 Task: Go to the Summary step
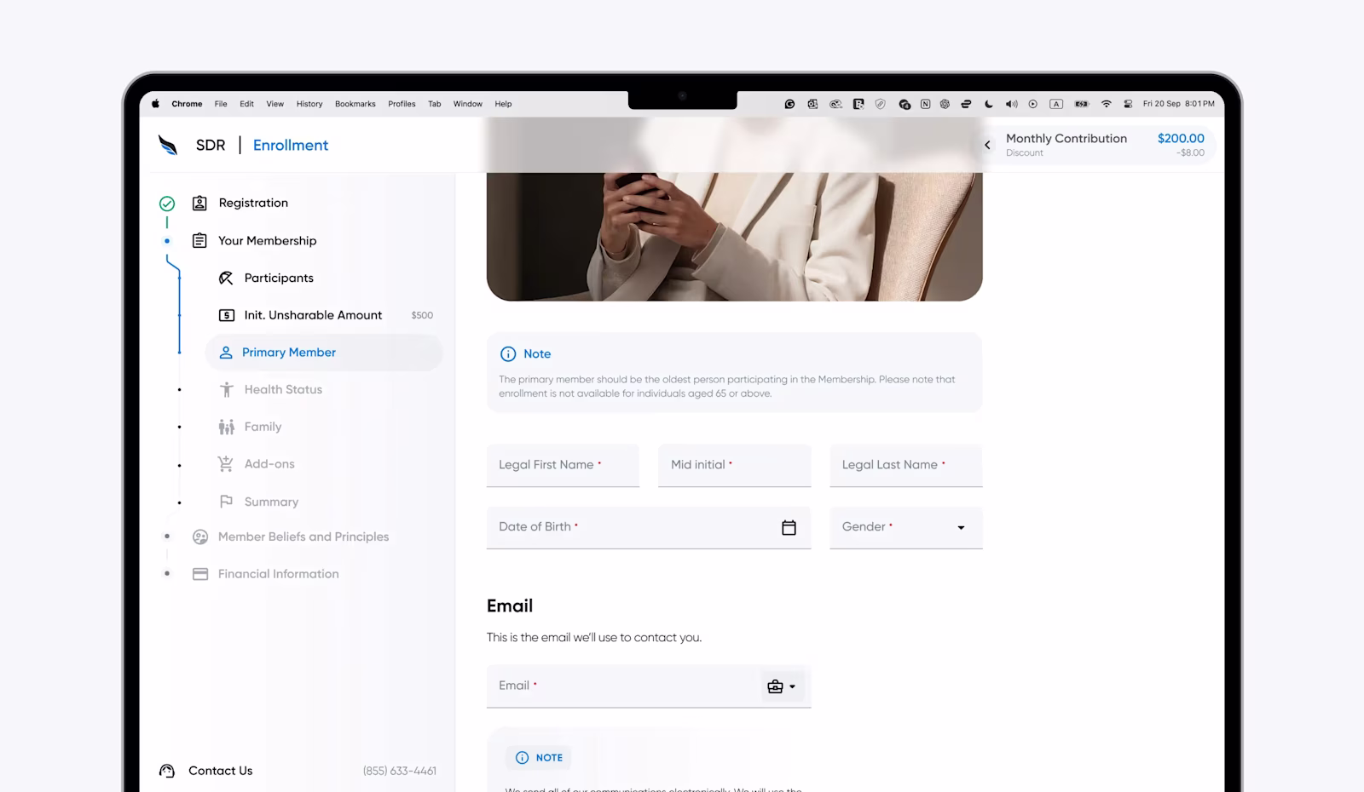tap(271, 502)
